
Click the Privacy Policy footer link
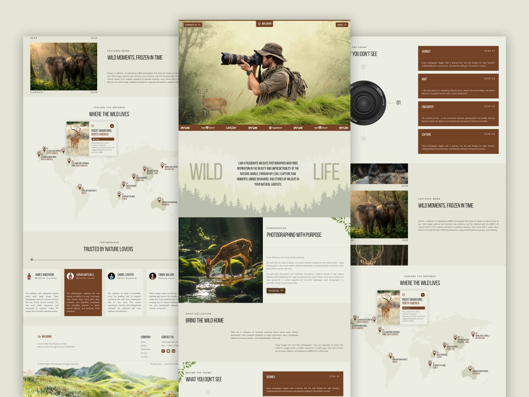[x=156, y=364]
